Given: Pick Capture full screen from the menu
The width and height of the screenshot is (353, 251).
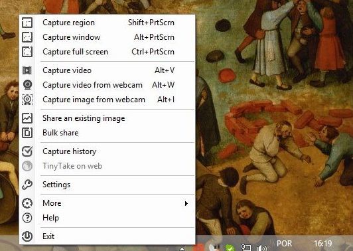Looking at the screenshot, I should click(75, 52).
